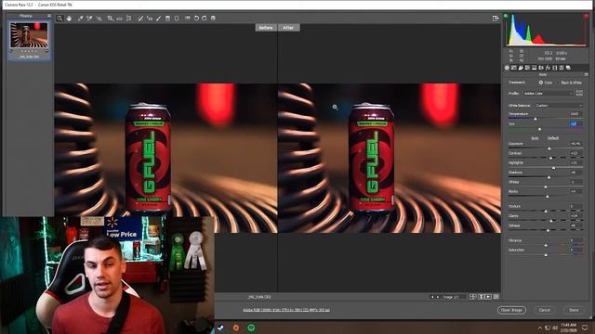Switch to the Tone Curve panel tab
The width and height of the screenshot is (595, 334).
click(514, 68)
